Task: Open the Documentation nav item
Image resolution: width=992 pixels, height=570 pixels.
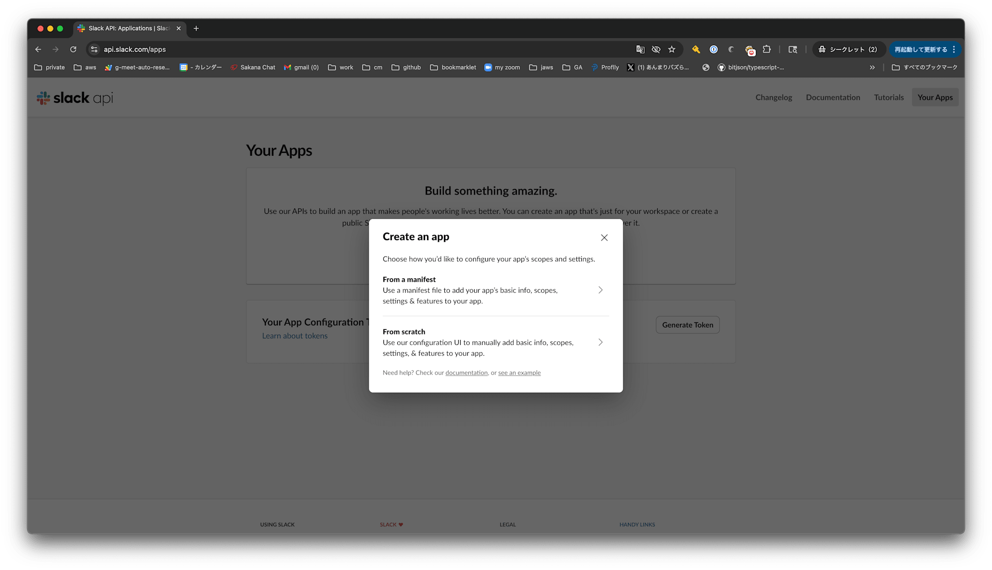Action: coord(833,97)
